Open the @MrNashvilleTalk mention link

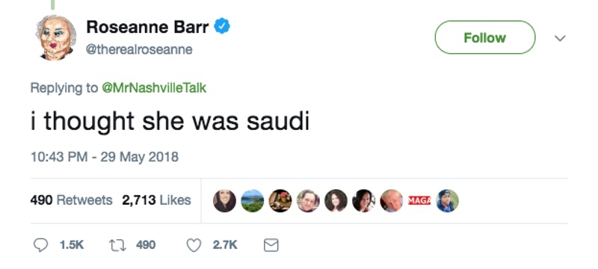[153, 88]
